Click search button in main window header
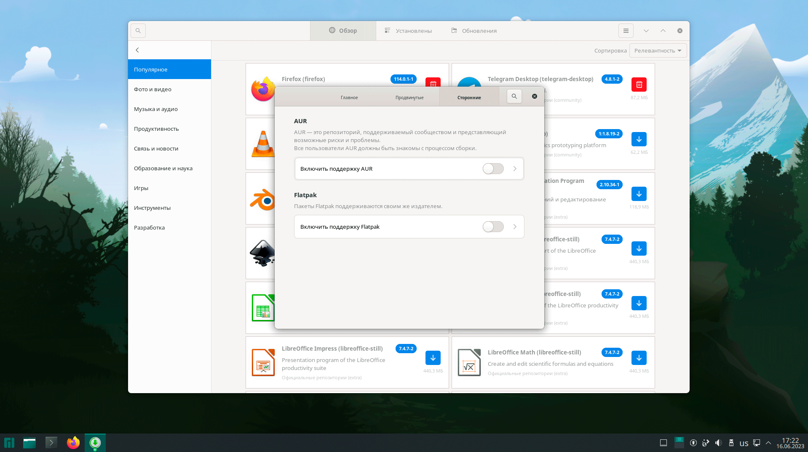808x452 pixels. (138, 31)
